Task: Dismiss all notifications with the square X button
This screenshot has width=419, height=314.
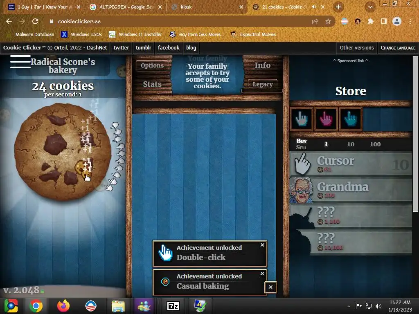Action: tap(270, 287)
